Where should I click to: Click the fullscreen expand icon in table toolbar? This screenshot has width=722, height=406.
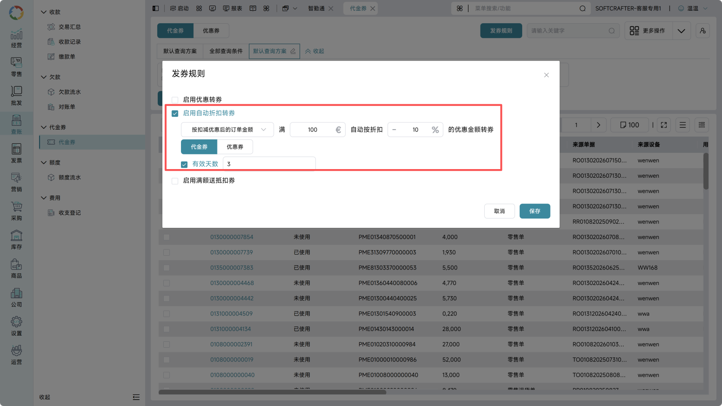[664, 125]
